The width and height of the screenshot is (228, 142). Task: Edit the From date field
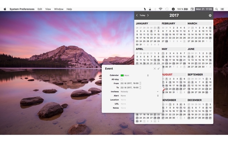(x=129, y=83)
